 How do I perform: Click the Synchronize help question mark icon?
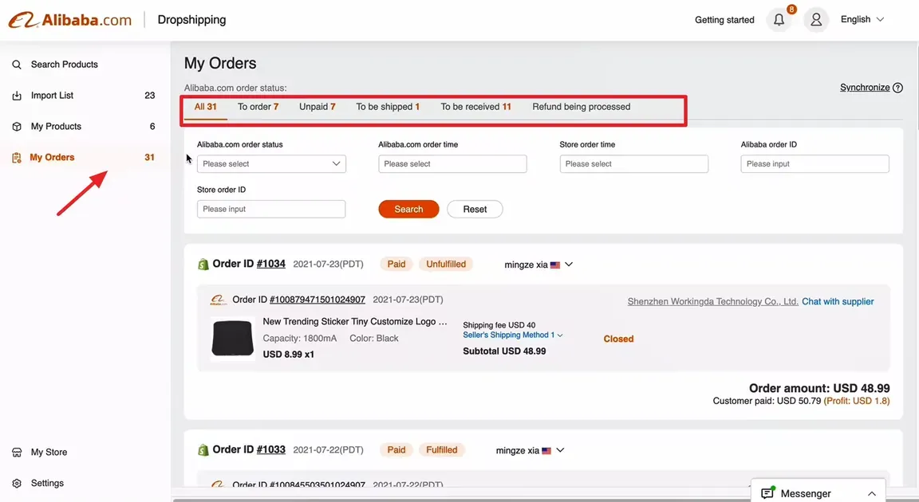click(x=898, y=88)
